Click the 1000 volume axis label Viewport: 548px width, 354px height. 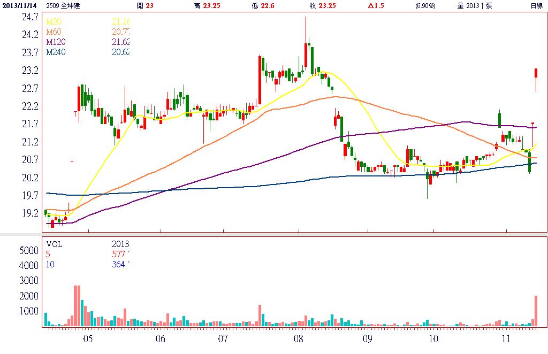29,311
